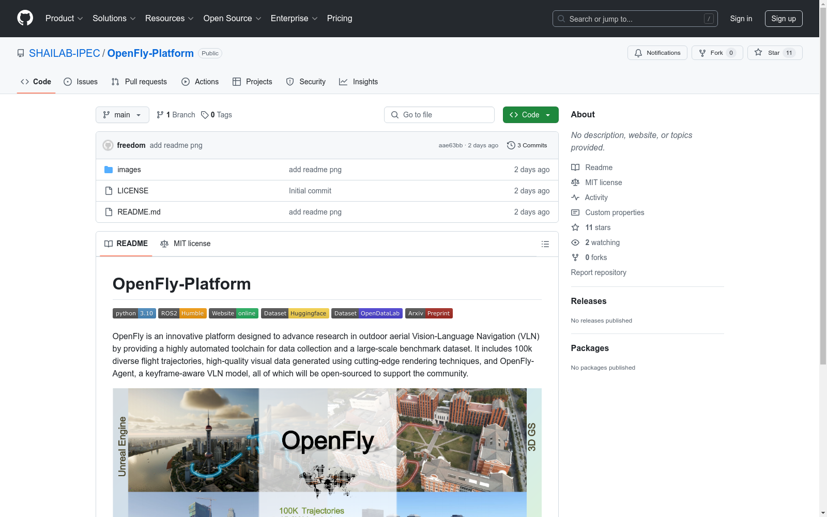This screenshot has width=827, height=517.
Task: Click the Releases heading link
Action: pos(589,301)
